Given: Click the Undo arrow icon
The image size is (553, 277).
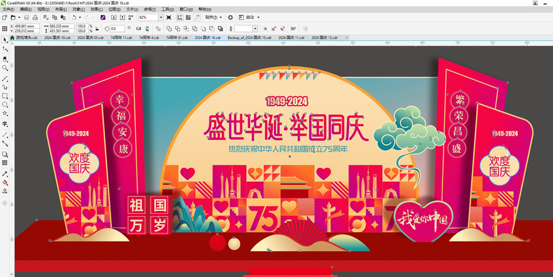Looking at the screenshot, I should (74, 17).
